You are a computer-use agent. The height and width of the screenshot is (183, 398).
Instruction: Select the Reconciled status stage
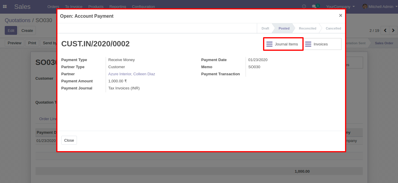(307, 28)
